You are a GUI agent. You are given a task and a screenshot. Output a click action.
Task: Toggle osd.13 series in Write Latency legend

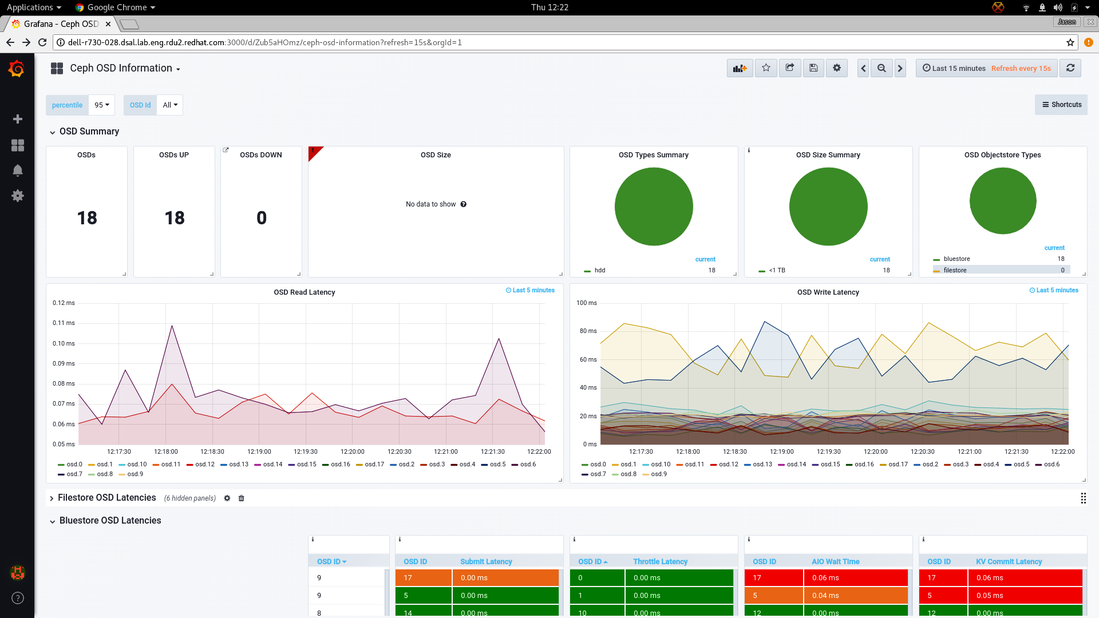click(x=762, y=465)
